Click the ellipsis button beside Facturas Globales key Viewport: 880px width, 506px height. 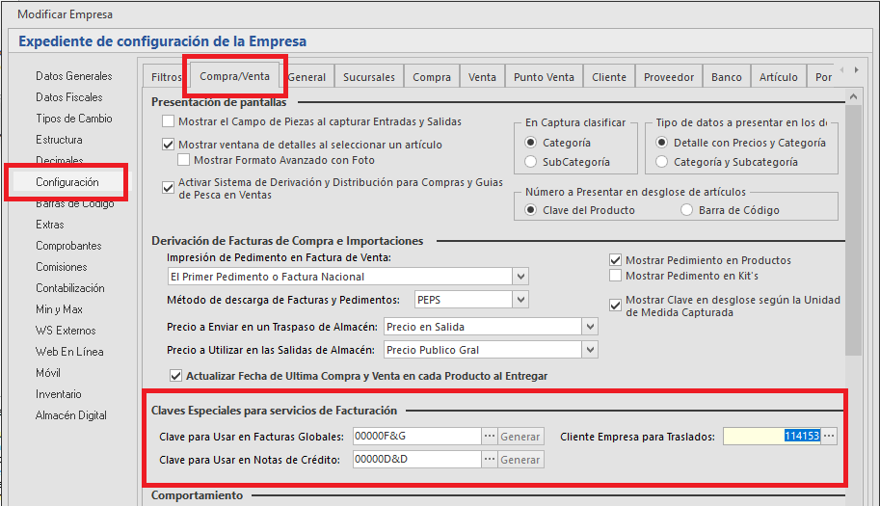point(489,437)
